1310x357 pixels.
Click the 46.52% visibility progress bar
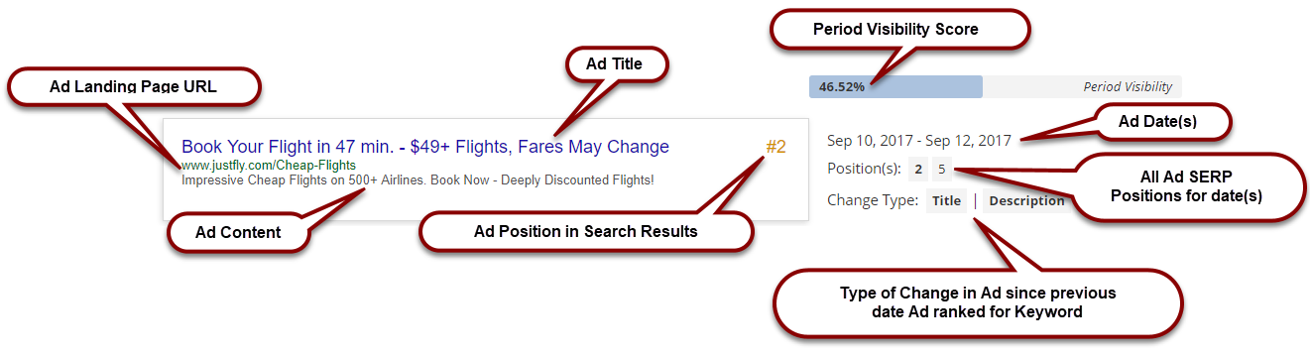tap(995, 86)
